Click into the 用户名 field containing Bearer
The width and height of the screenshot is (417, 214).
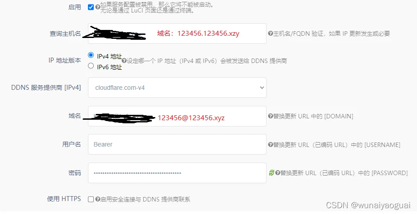[177, 144]
